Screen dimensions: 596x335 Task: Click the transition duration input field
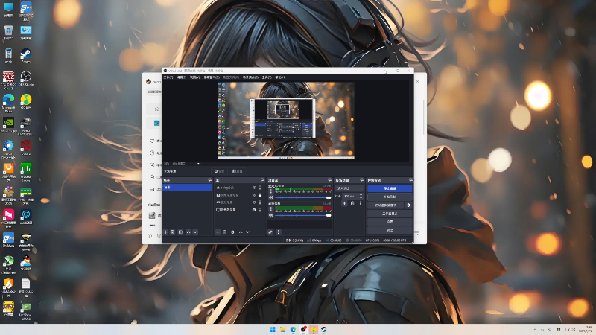(x=350, y=196)
